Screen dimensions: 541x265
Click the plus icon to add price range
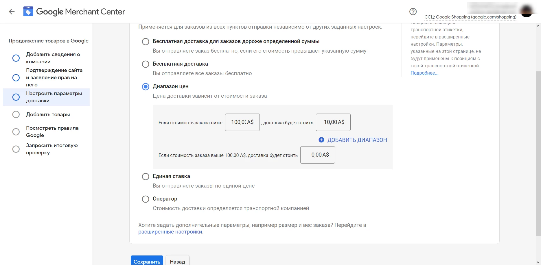tap(321, 140)
